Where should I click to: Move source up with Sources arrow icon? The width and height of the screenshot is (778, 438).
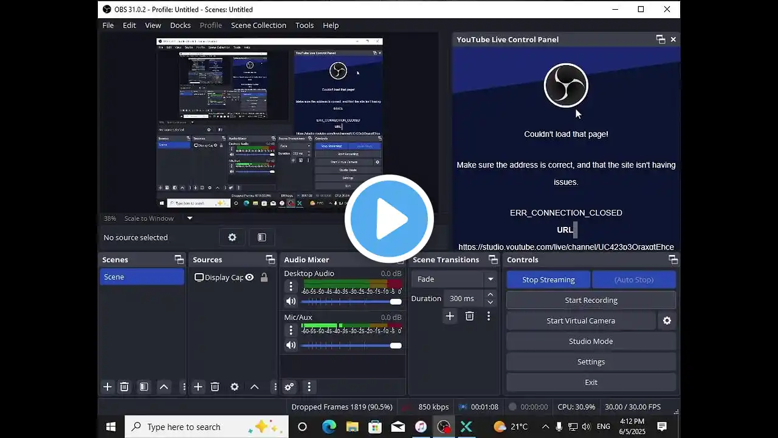(x=255, y=387)
